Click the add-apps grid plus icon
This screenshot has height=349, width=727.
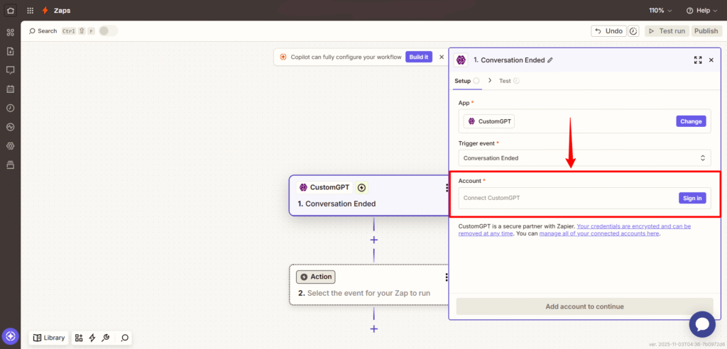[79, 338]
